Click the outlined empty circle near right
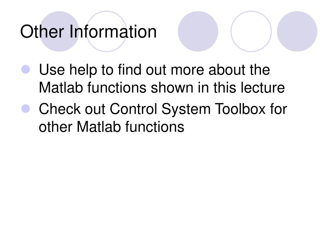Image resolution: width=334 pixels, height=251 pixels. pos(251,31)
